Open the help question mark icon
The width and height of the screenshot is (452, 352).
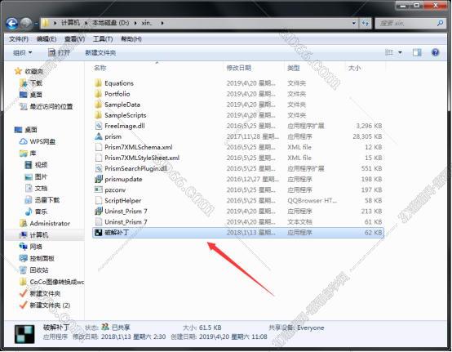pos(435,52)
